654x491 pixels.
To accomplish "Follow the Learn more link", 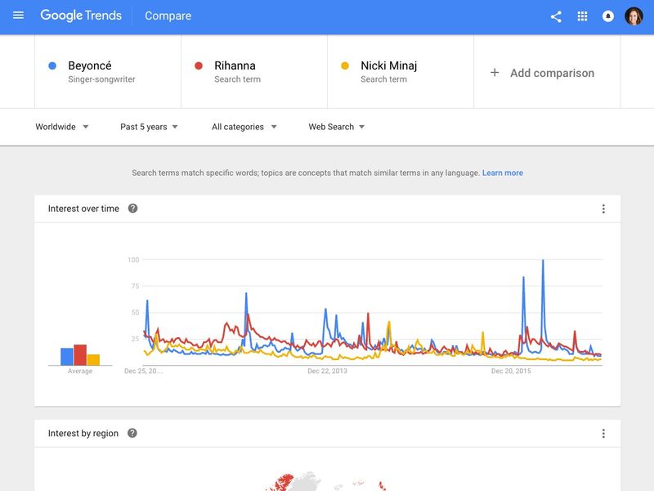I will (x=502, y=173).
